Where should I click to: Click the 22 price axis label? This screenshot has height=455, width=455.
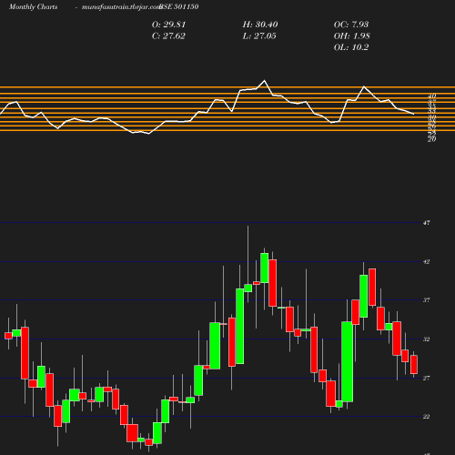click(427, 417)
